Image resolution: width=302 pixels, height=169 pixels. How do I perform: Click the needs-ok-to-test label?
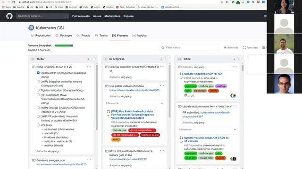pyautogui.click(x=150, y=135)
